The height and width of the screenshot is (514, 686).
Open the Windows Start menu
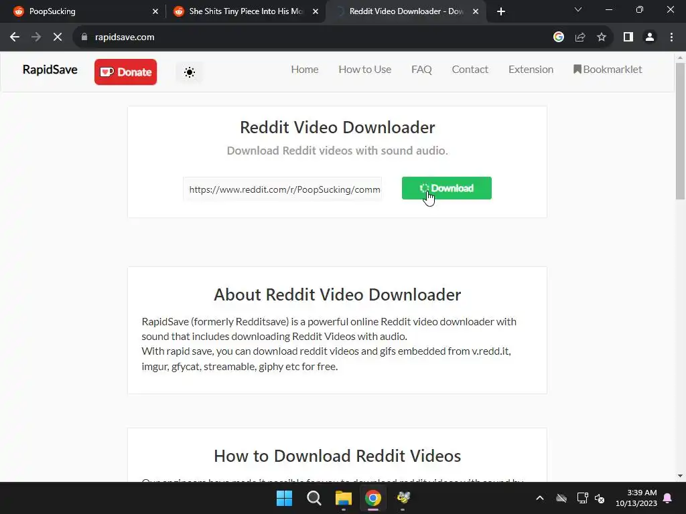click(284, 498)
